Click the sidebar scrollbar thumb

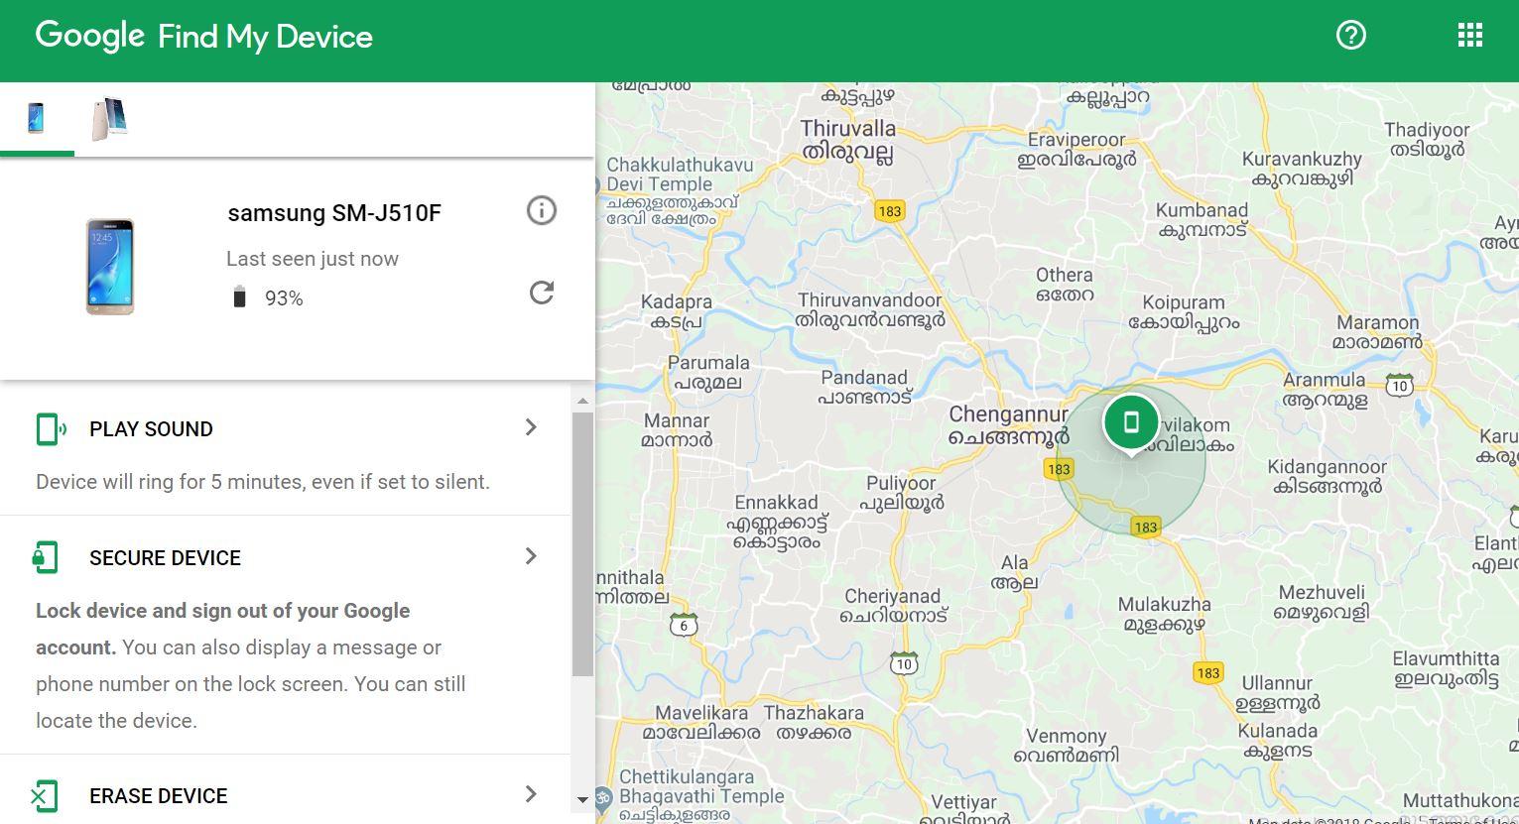582,544
